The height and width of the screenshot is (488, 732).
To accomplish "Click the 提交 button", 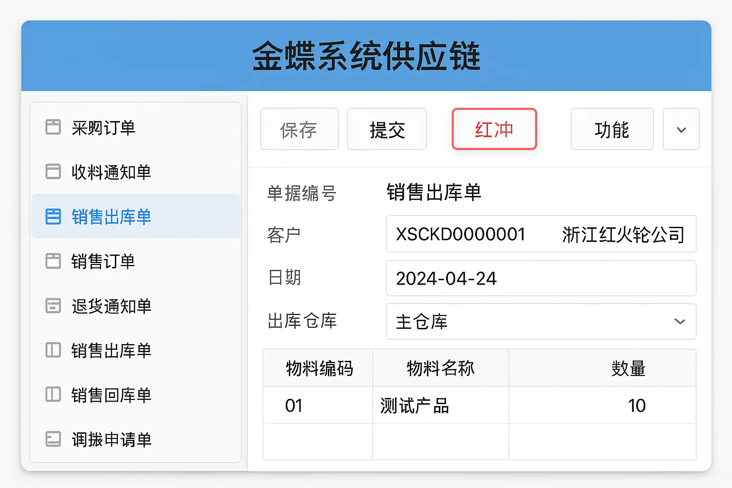I will 387,129.
